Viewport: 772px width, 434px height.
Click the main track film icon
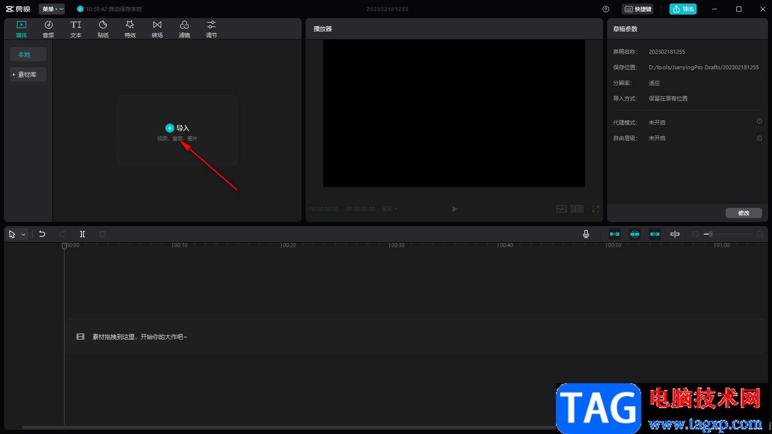pyautogui.click(x=80, y=337)
